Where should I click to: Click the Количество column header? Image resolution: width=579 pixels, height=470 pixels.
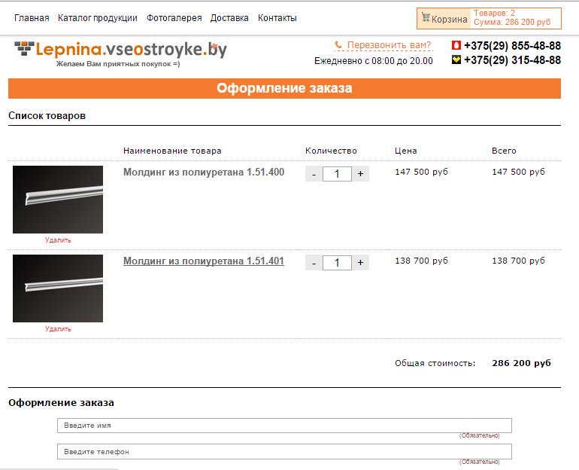pos(331,151)
